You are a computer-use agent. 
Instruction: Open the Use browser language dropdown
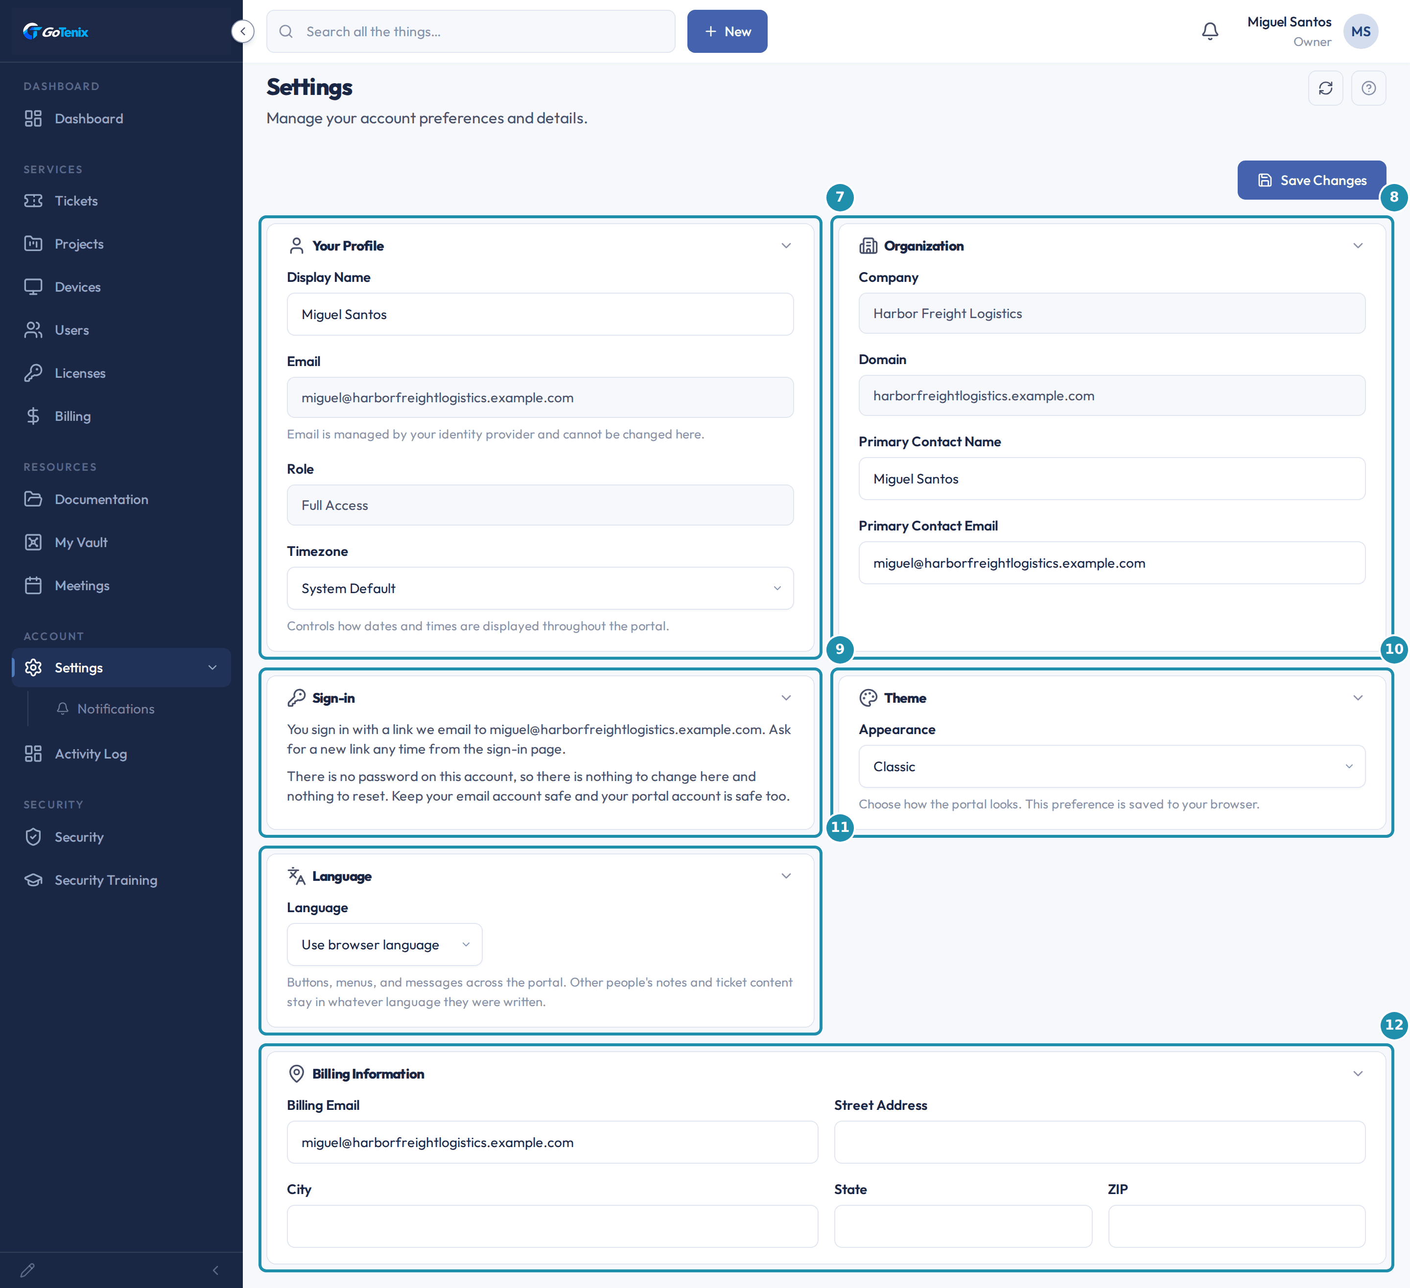[385, 944]
